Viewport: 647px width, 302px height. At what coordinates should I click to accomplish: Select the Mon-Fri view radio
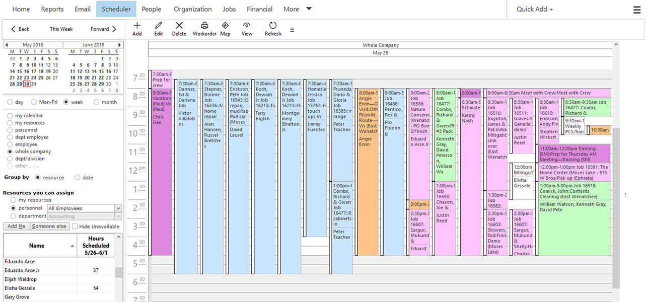[x=34, y=102]
